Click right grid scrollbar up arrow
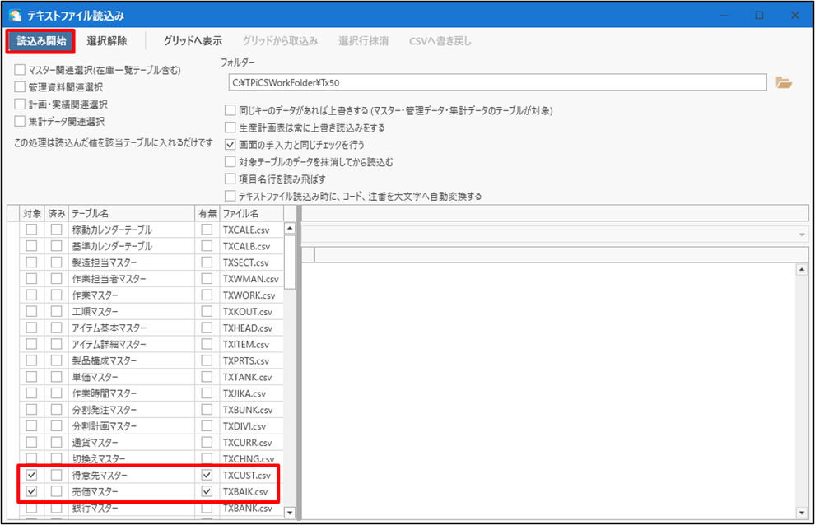This screenshot has width=815, height=525. 802,269
